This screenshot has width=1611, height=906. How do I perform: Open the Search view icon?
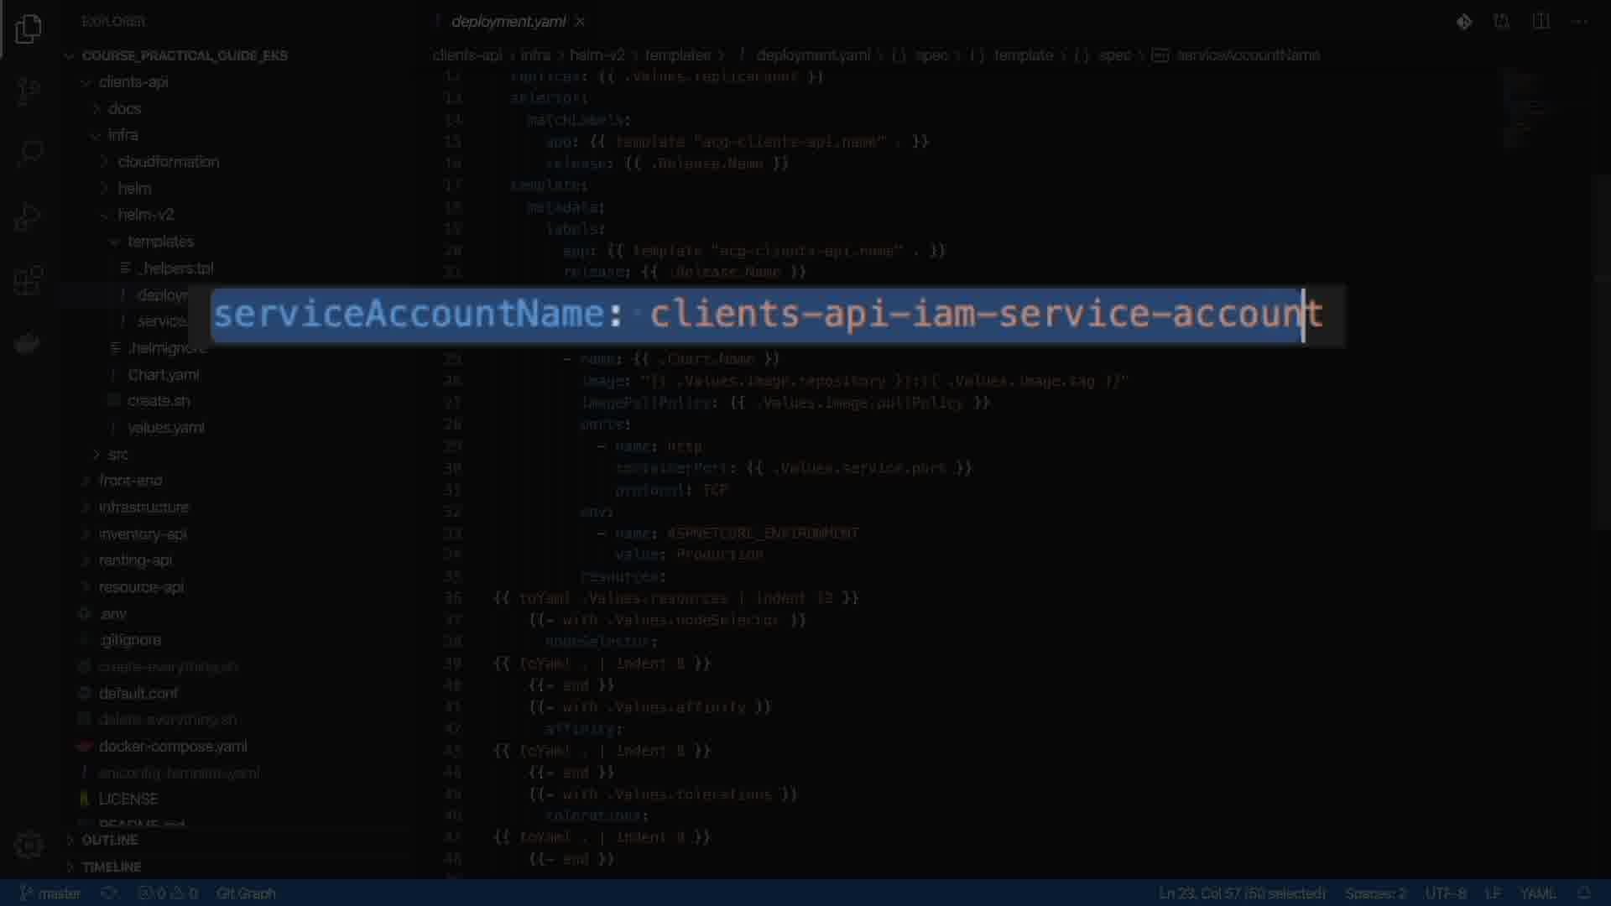29,153
